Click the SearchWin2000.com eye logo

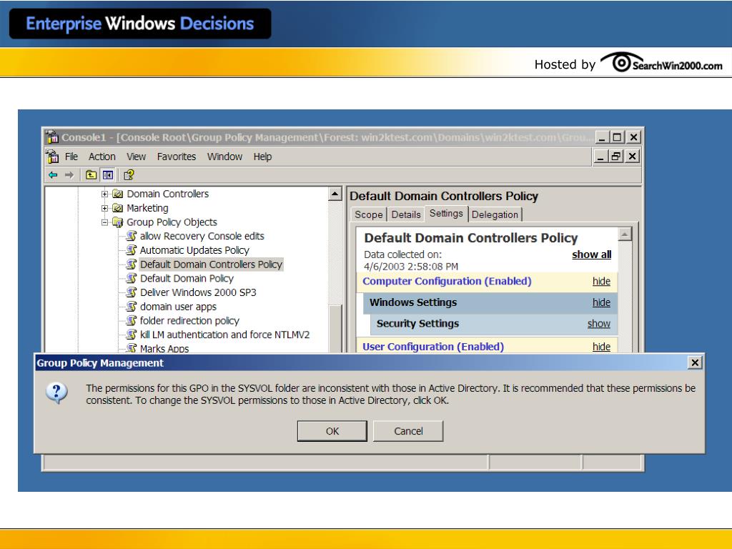(621, 62)
